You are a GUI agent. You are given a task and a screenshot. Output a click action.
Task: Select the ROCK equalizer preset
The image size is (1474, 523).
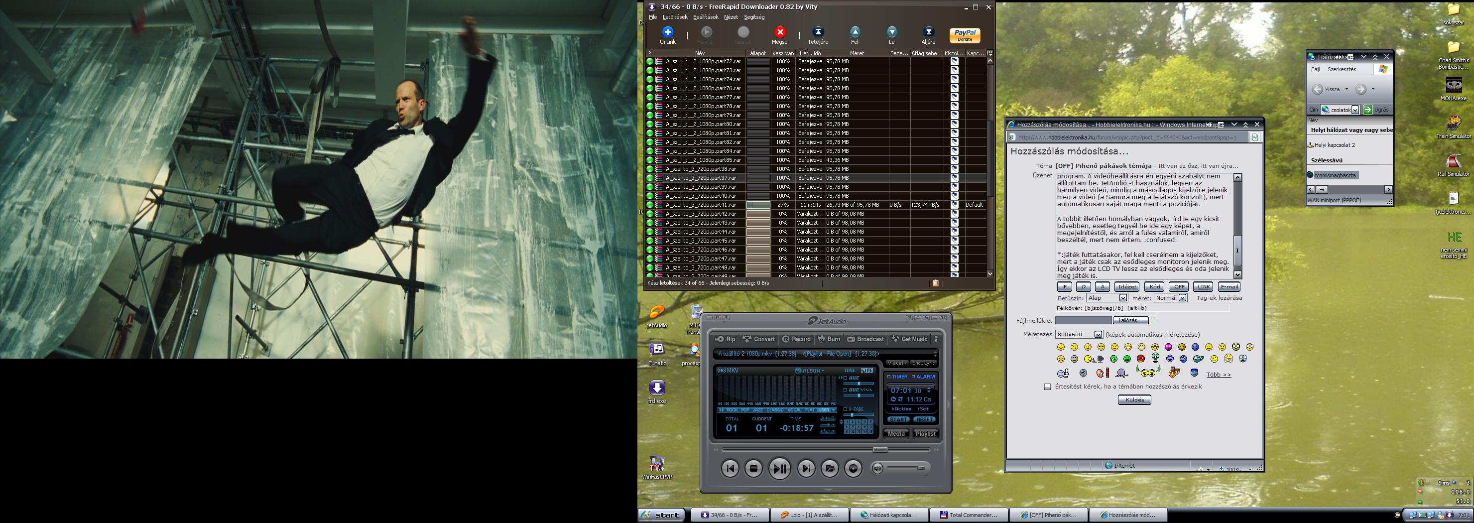[x=732, y=410]
